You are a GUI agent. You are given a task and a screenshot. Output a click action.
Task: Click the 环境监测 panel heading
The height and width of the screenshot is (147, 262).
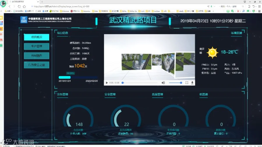click(236, 33)
